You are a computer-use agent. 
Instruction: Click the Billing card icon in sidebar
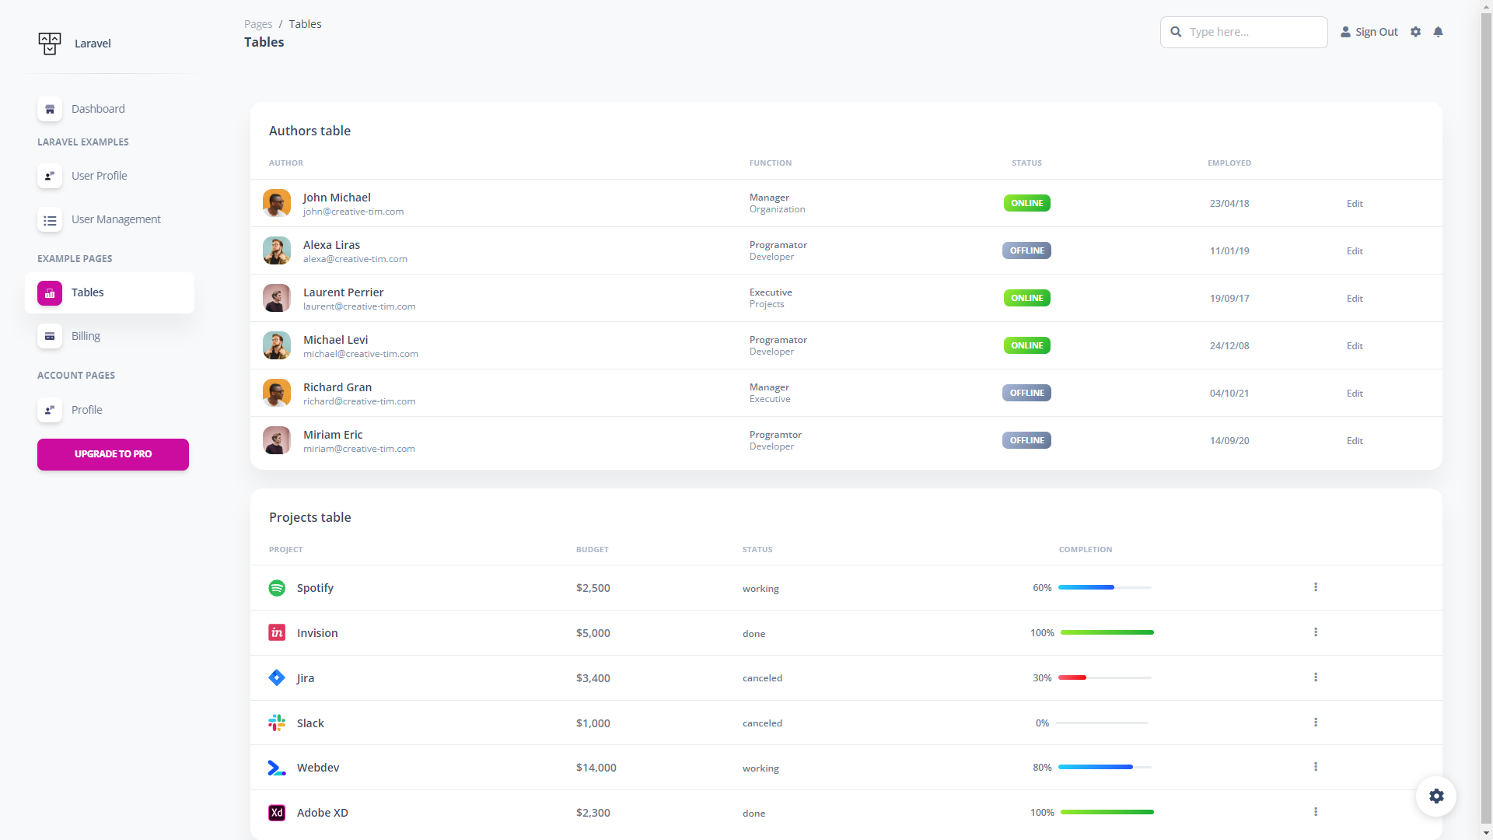click(x=50, y=336)
